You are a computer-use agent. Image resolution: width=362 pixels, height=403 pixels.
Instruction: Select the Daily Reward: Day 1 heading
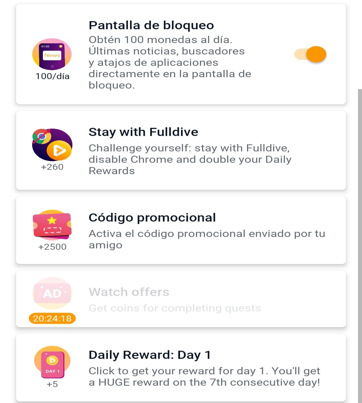pyautogui.click(x=149, y=355)
